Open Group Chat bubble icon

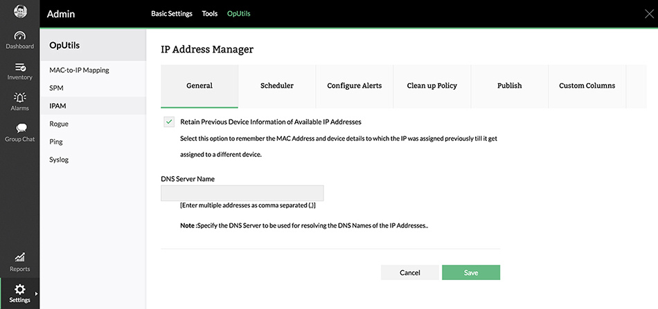19,129
